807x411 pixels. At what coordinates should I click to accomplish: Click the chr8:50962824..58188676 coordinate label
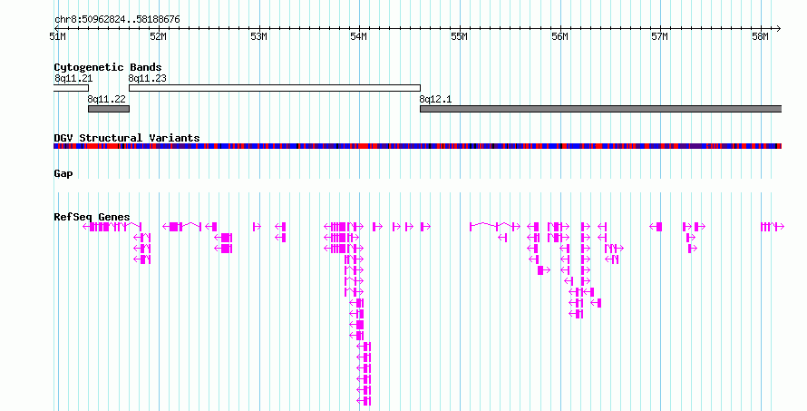[117, 20]
